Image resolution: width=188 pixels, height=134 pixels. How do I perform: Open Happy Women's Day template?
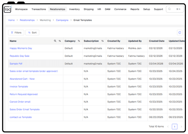pos(21,48)
